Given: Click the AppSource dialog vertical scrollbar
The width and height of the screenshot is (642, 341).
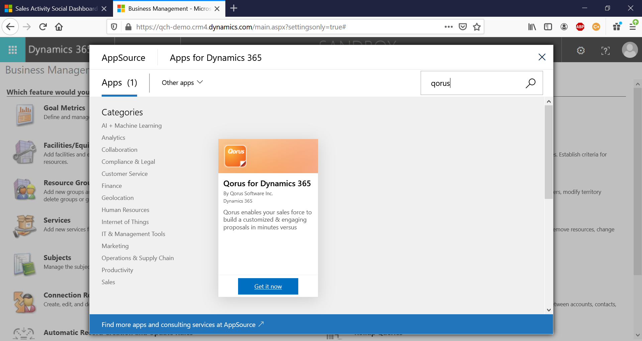Looking at the screenshot, I should (548, 152).
